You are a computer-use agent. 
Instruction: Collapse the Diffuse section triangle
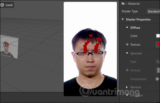click(127, 27)
